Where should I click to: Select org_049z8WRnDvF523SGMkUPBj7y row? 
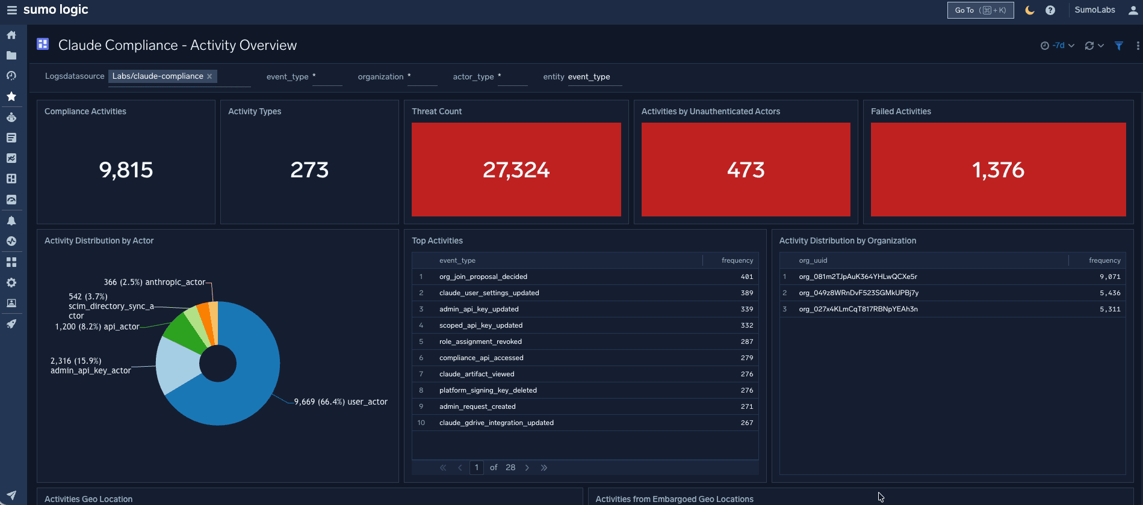(952, 293)
